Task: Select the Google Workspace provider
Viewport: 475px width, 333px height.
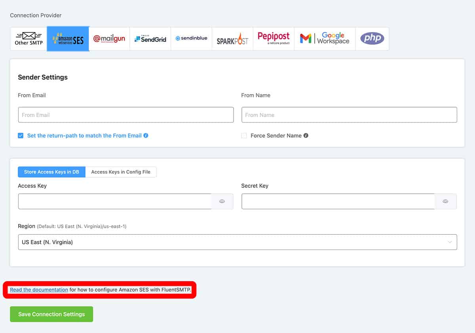Action: pos(325,39)
